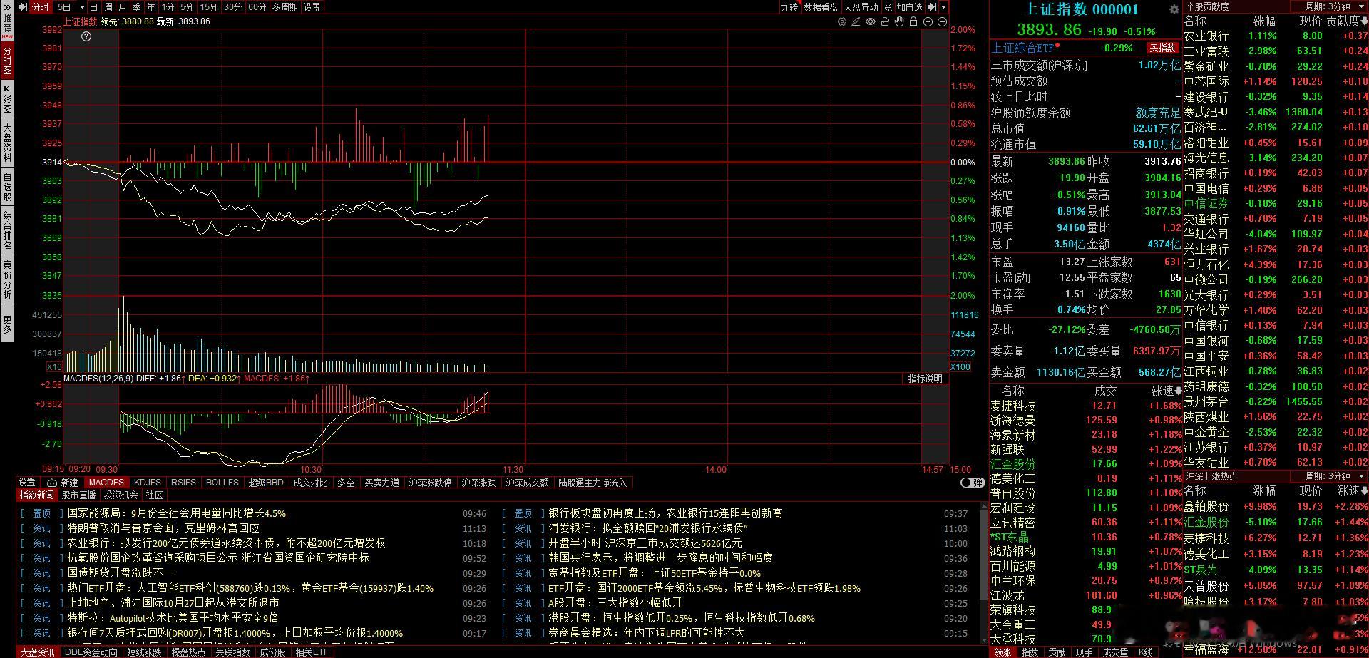Open the 上证综合ETF link
1369x658 pixels.
1023,48
